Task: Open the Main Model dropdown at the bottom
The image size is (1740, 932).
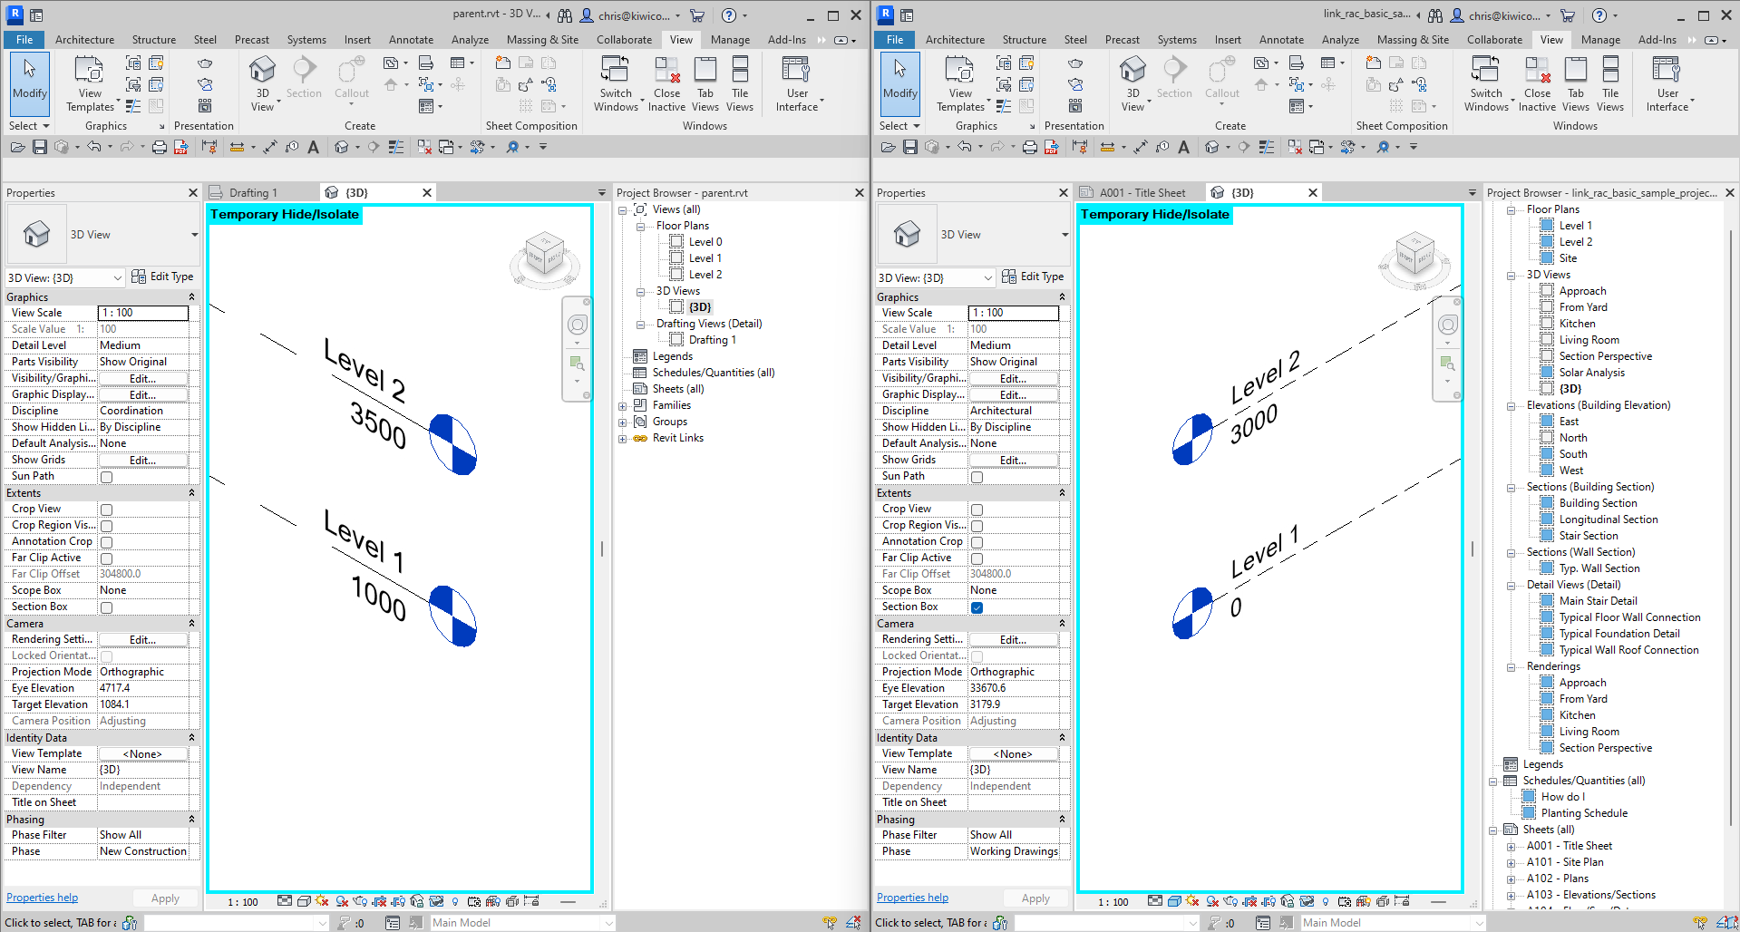Action: [607, 922]
